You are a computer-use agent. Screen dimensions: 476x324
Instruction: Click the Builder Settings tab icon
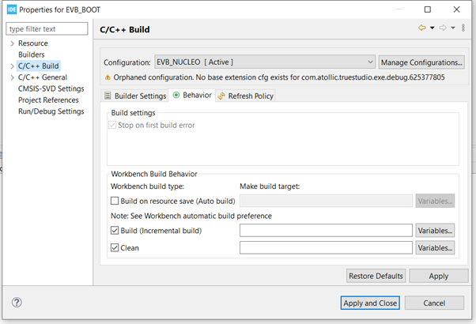108,96
